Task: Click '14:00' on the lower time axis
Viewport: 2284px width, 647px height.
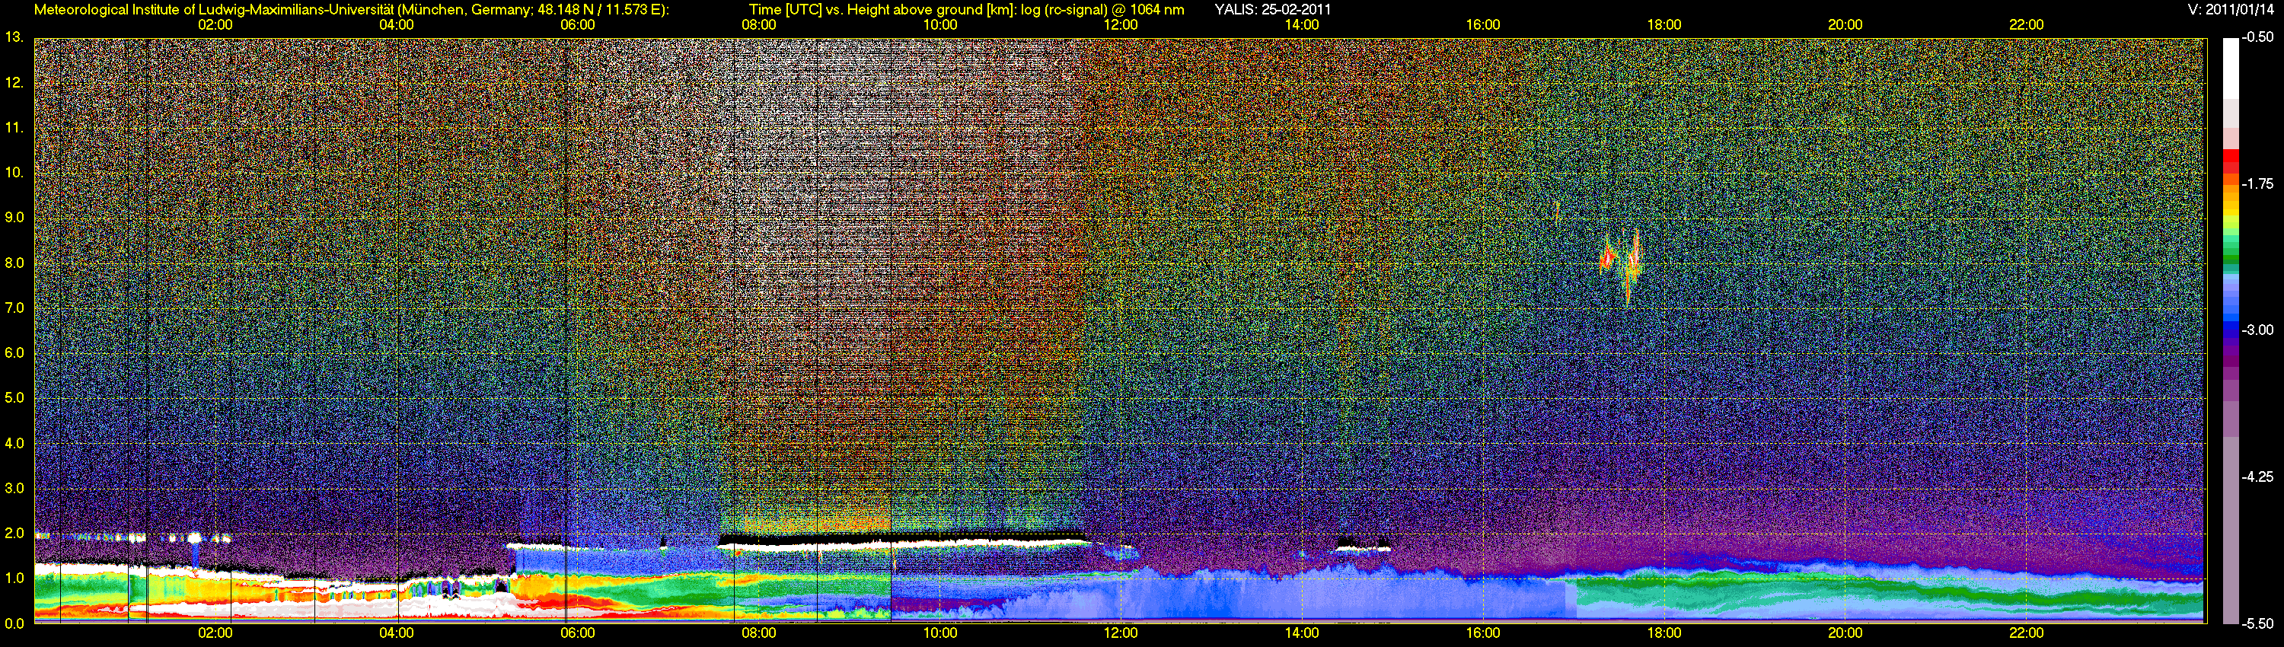Action: (x=1302, y=633)
